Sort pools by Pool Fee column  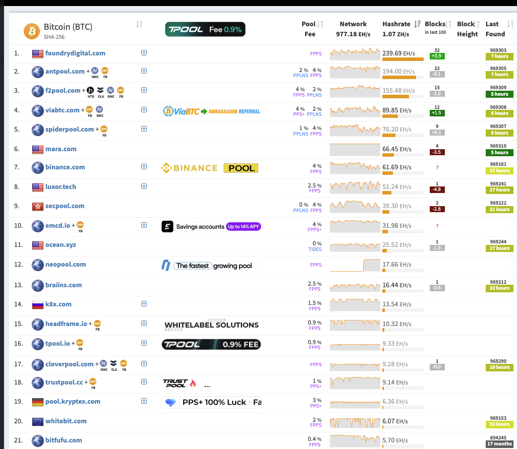[320, 24]
